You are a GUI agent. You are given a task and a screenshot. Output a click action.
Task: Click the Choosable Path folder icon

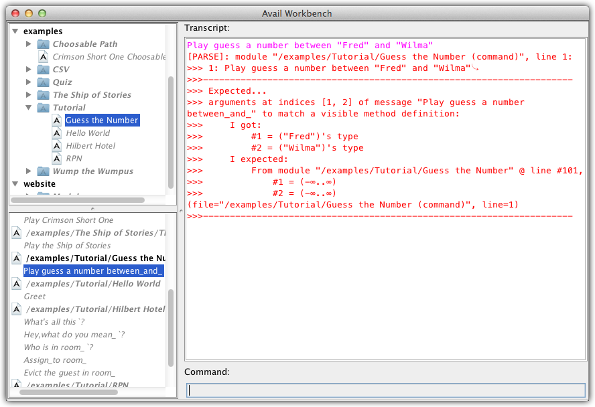click(x=44, y=44)
